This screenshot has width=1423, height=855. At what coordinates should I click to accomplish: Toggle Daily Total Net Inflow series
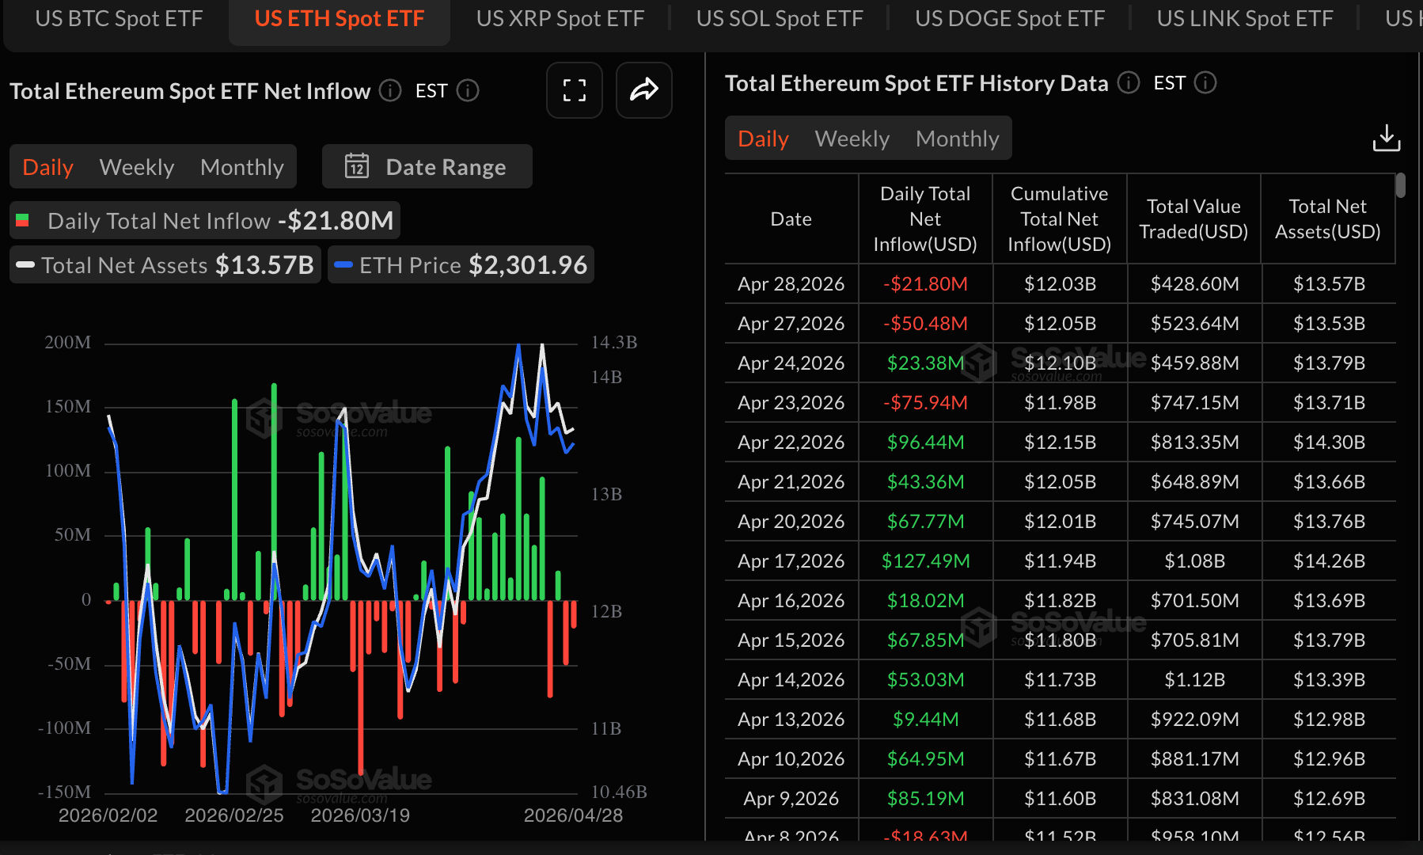(205, 220)
